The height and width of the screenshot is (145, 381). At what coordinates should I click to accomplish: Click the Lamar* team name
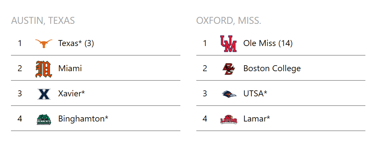point(256,119)
